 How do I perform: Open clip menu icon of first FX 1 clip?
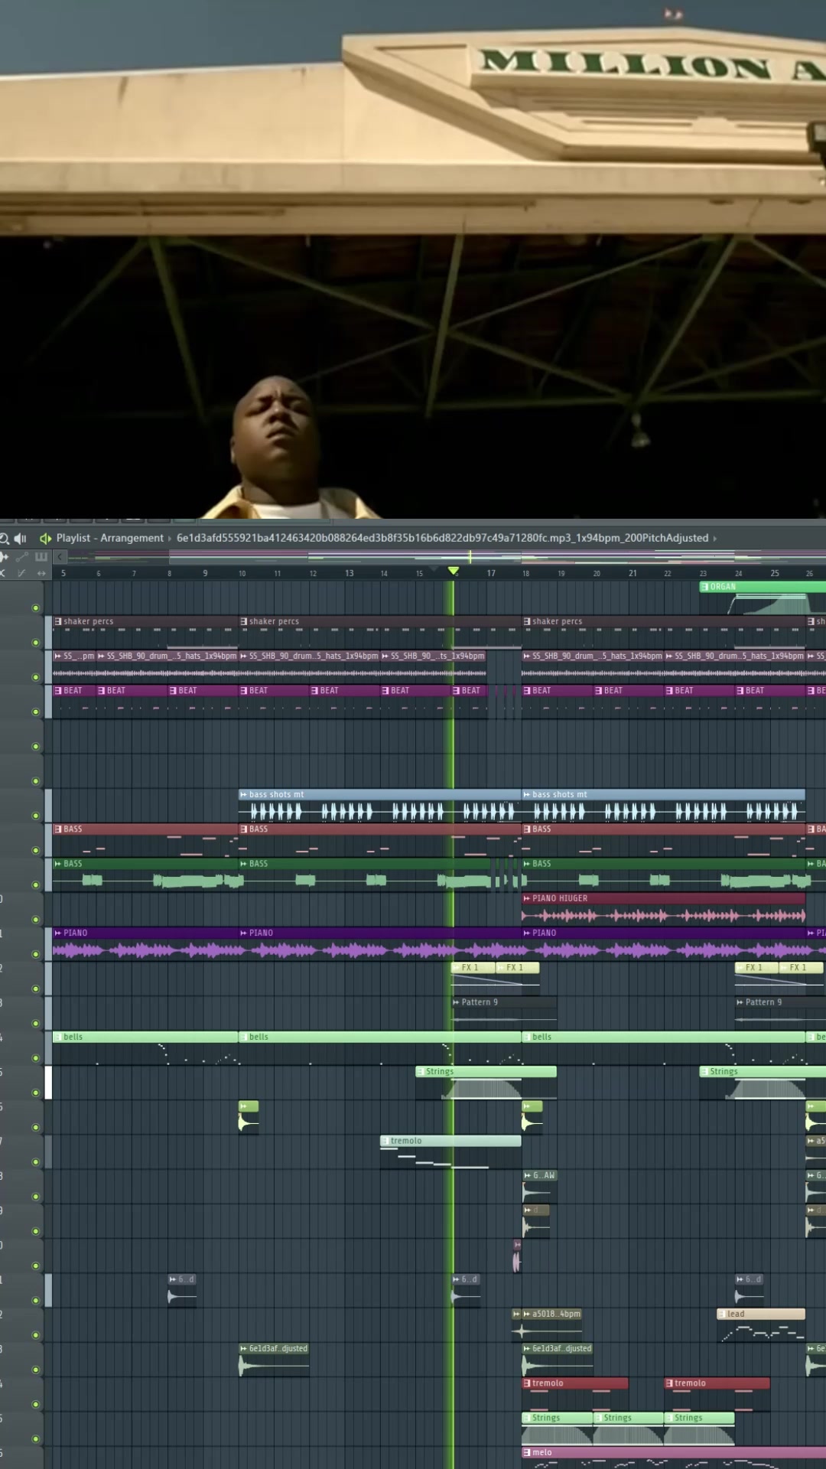456,967
